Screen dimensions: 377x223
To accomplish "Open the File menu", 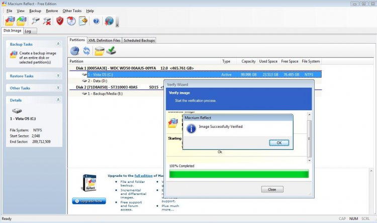I will pyautogui.click(x=10, y=11).
